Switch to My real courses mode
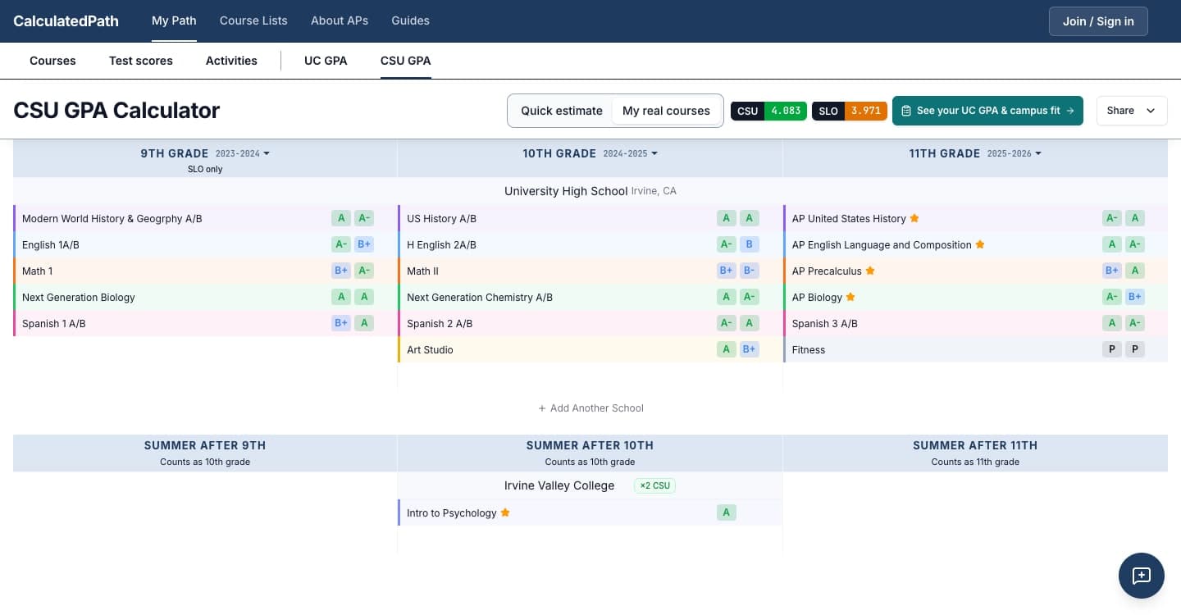Viewport: 1181px width, 615px height. tap(666, 111)
